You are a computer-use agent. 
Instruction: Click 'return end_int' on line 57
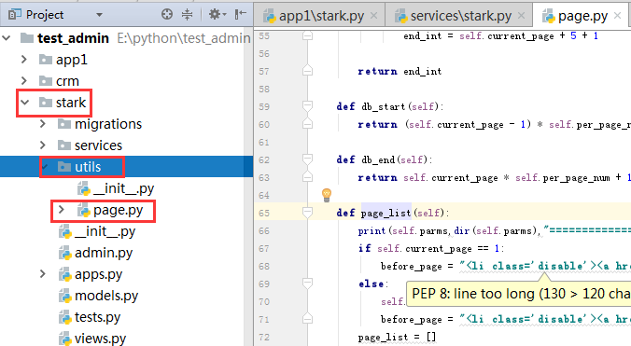[x=400, y=72]
